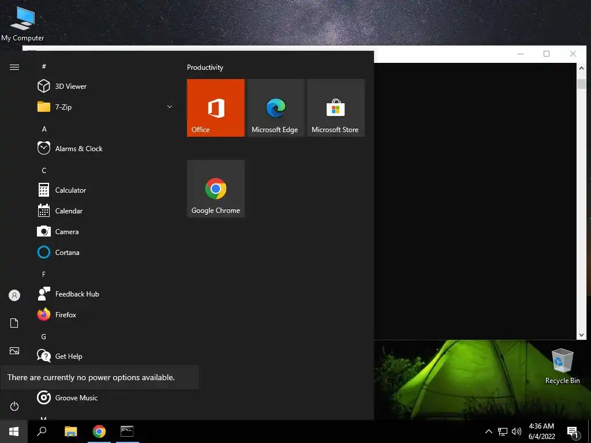This screenshot has height=443, width=591.
Task: Open the Calculator app
Action: tap(106, 190)
